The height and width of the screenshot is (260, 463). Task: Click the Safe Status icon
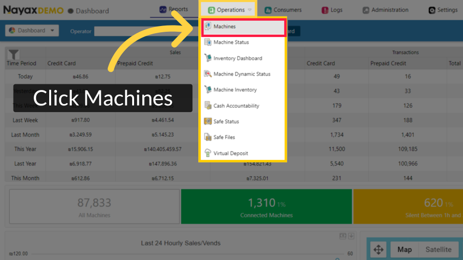point(208,122)
